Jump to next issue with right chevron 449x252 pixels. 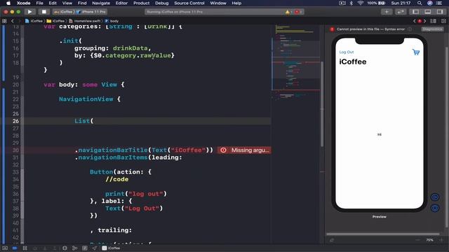[x=424, y=21]
